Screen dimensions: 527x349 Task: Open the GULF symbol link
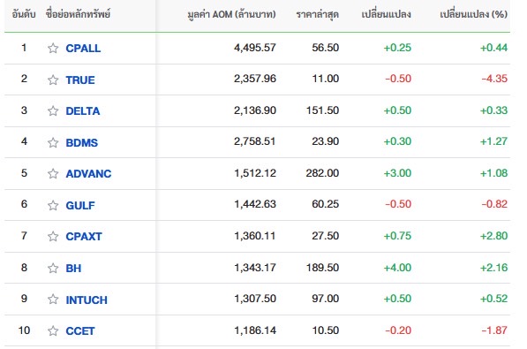point(80,205)
